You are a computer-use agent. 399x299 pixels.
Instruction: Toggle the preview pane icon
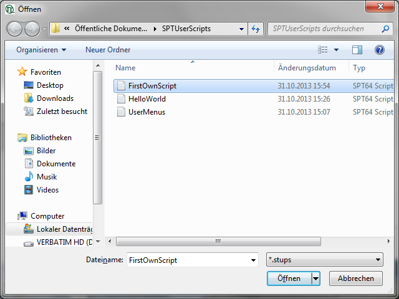(x=357, y=50)
